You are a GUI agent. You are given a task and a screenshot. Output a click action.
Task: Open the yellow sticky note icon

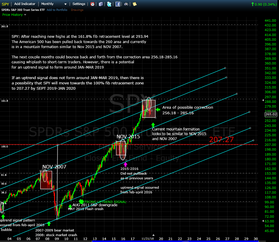click(x=135, y=4)
